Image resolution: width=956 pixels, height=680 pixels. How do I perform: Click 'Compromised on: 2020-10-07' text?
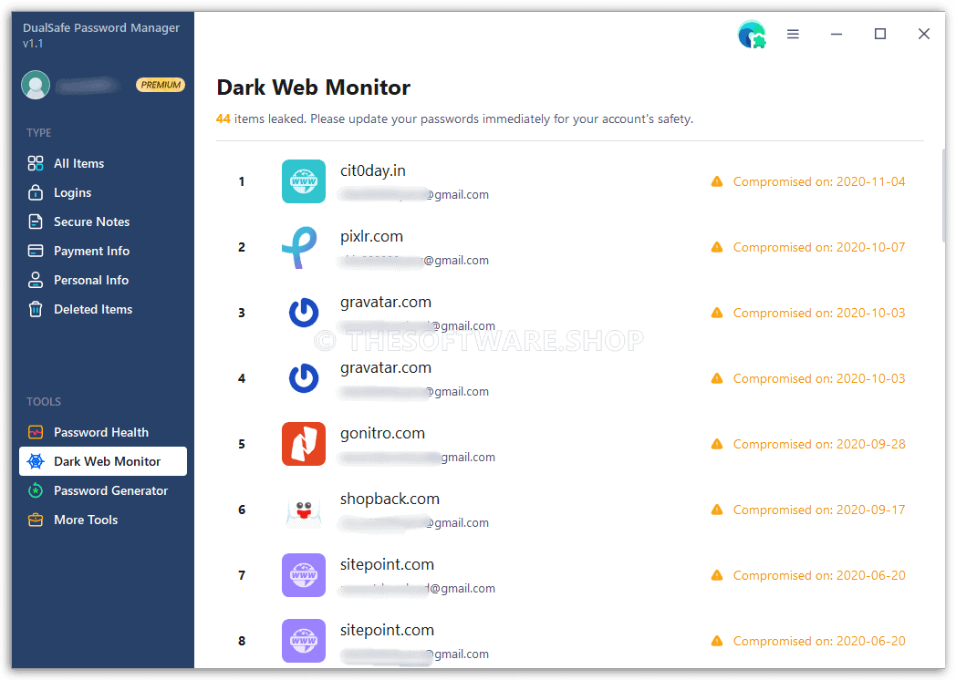pyautogui.click(x=819, y=247)
